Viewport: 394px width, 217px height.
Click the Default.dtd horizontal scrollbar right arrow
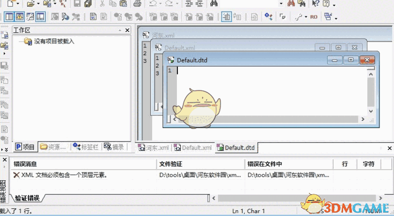[363, 119]
